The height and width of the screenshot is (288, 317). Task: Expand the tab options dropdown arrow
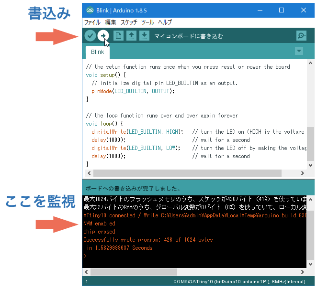click(299, 51)
